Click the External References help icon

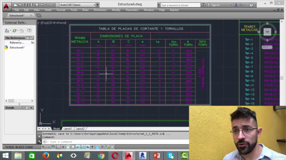point(29,31)
